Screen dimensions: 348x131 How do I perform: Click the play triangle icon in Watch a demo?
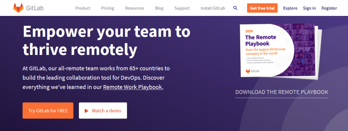[87, 111]
